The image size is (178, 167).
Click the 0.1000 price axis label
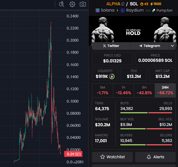click(x=73, y=101)
